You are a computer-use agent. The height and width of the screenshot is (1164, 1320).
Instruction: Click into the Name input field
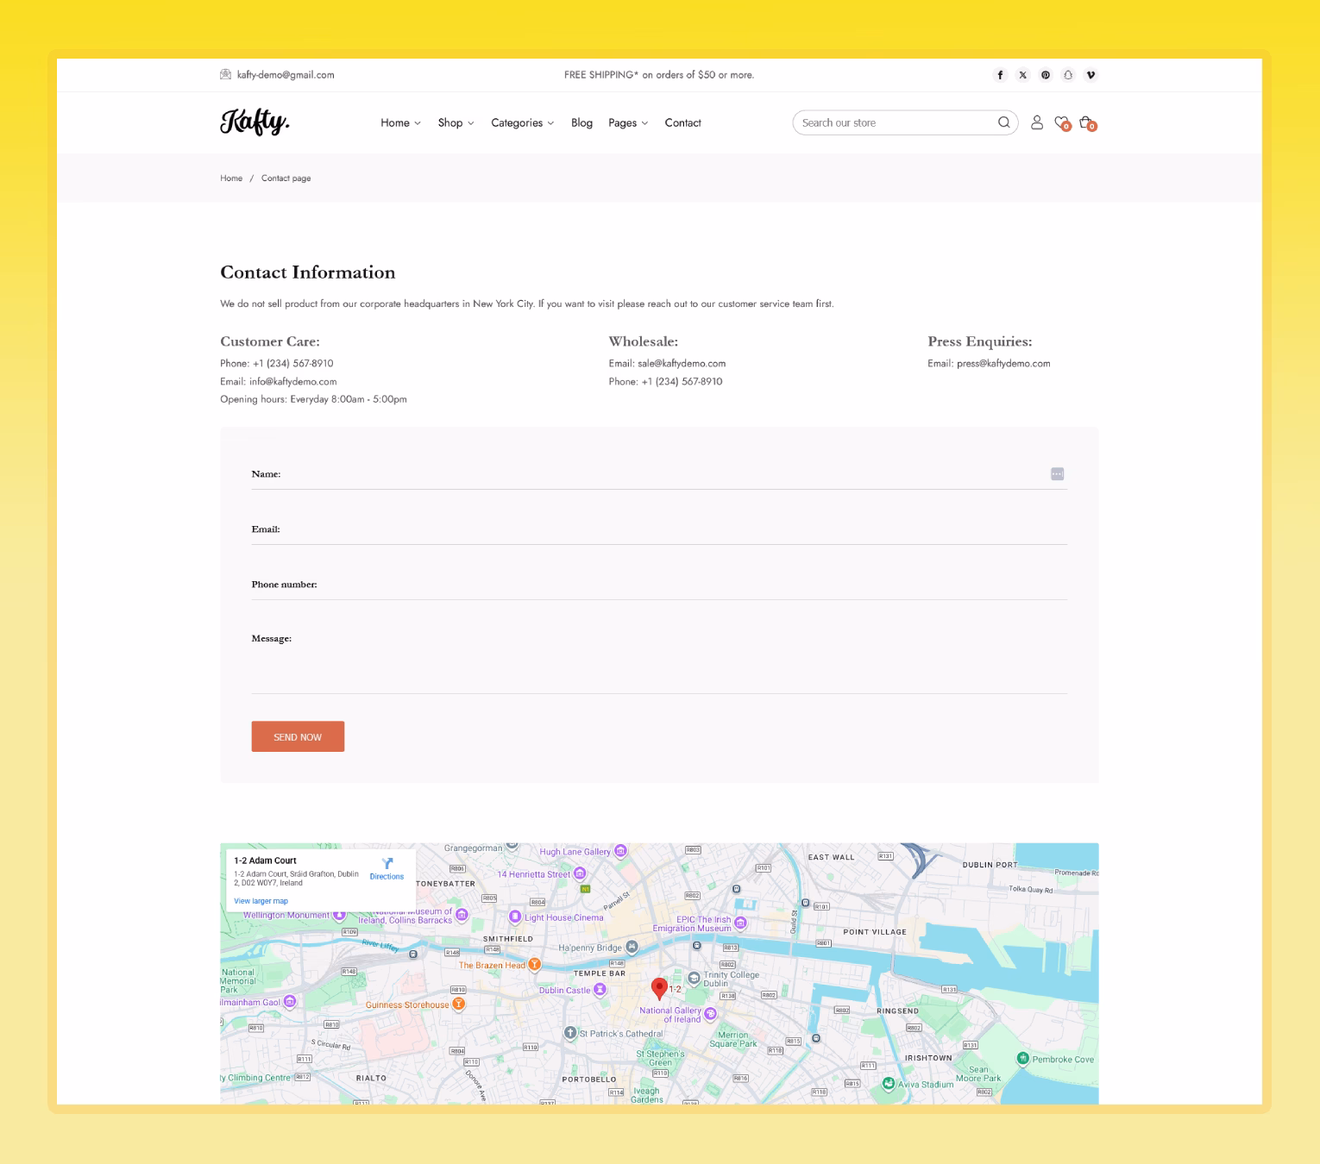[x=659, y=473]
